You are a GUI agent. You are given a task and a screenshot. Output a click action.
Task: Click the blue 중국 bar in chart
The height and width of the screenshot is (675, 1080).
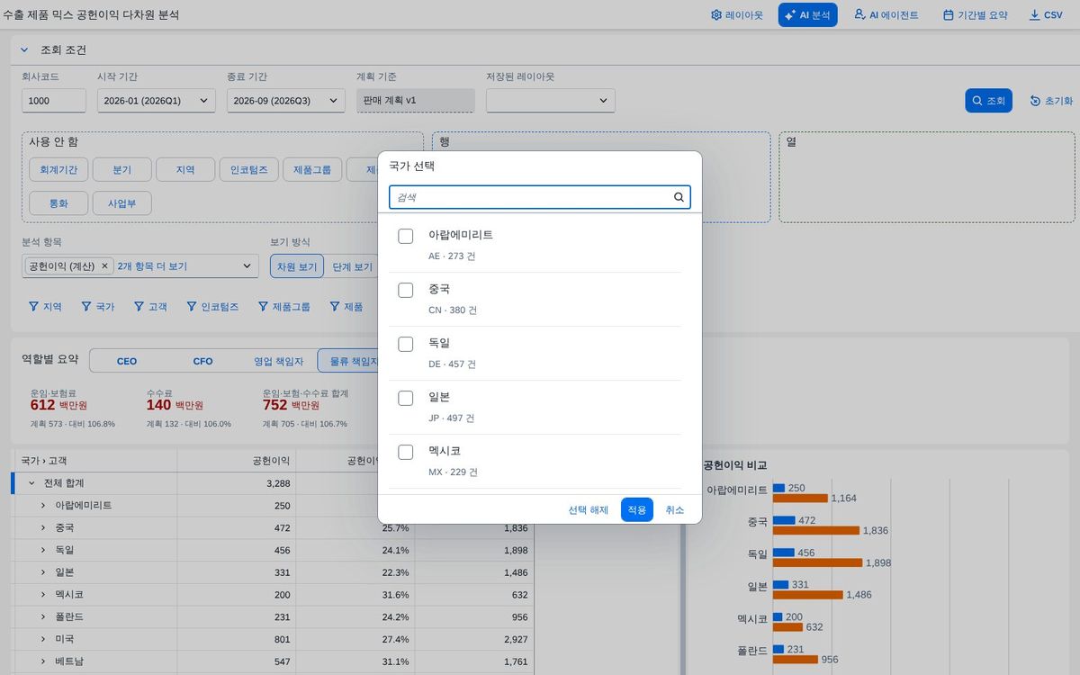784,520
